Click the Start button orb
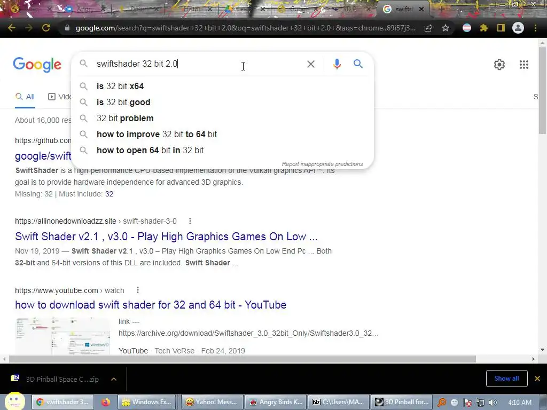The image size is (547, 410). tap(14, 401)
